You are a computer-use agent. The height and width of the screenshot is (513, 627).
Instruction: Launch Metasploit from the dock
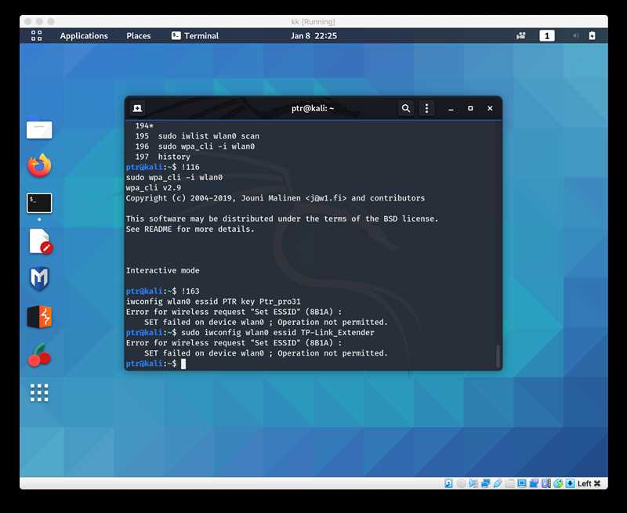[39, 279]
